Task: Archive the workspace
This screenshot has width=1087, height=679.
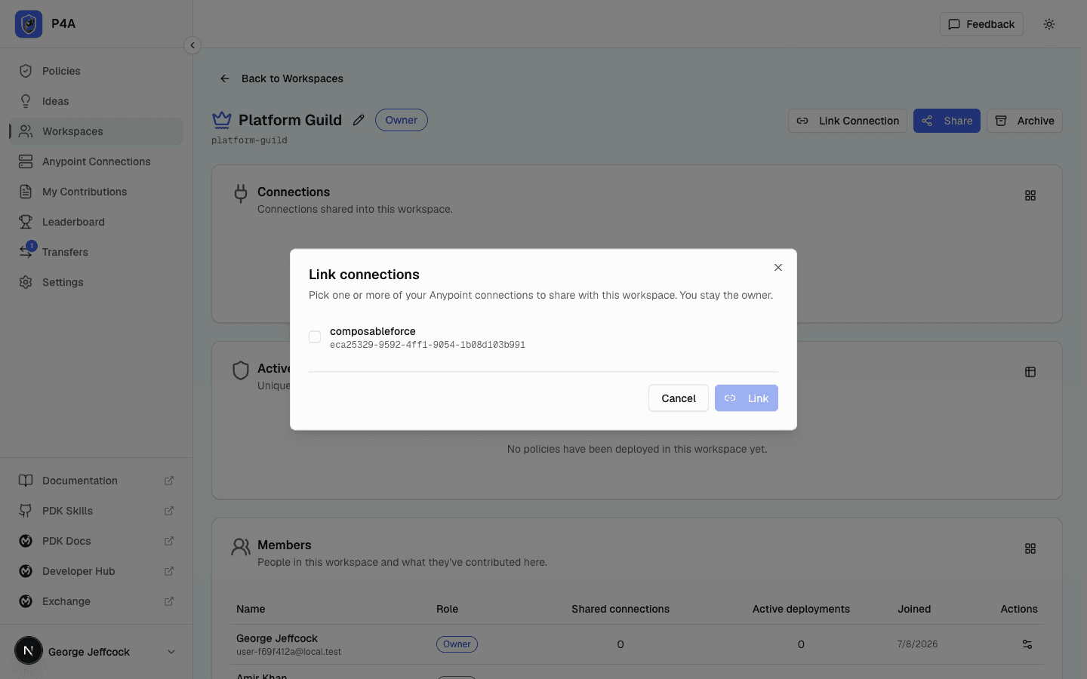Action: (x=1024, y=121)
